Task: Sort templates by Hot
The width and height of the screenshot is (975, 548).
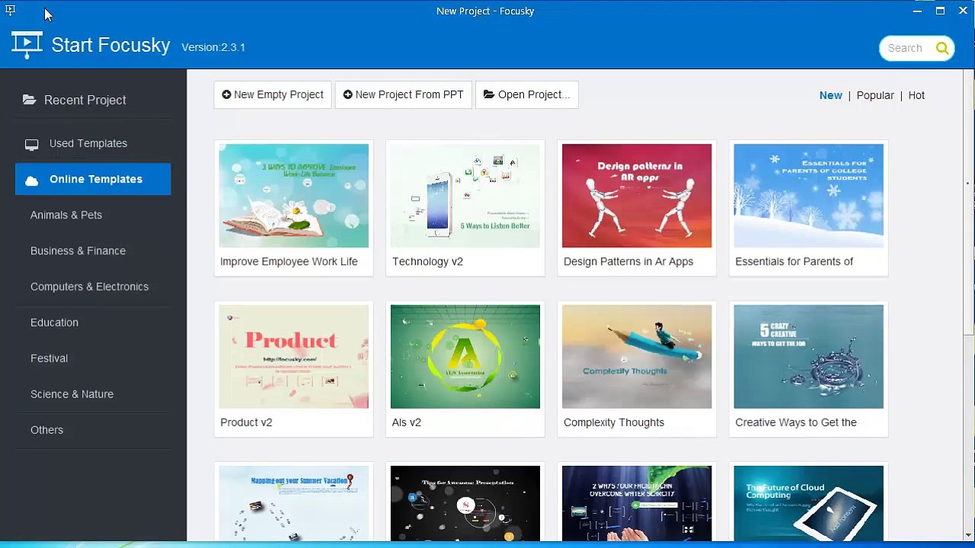Action: pos(916,95)
